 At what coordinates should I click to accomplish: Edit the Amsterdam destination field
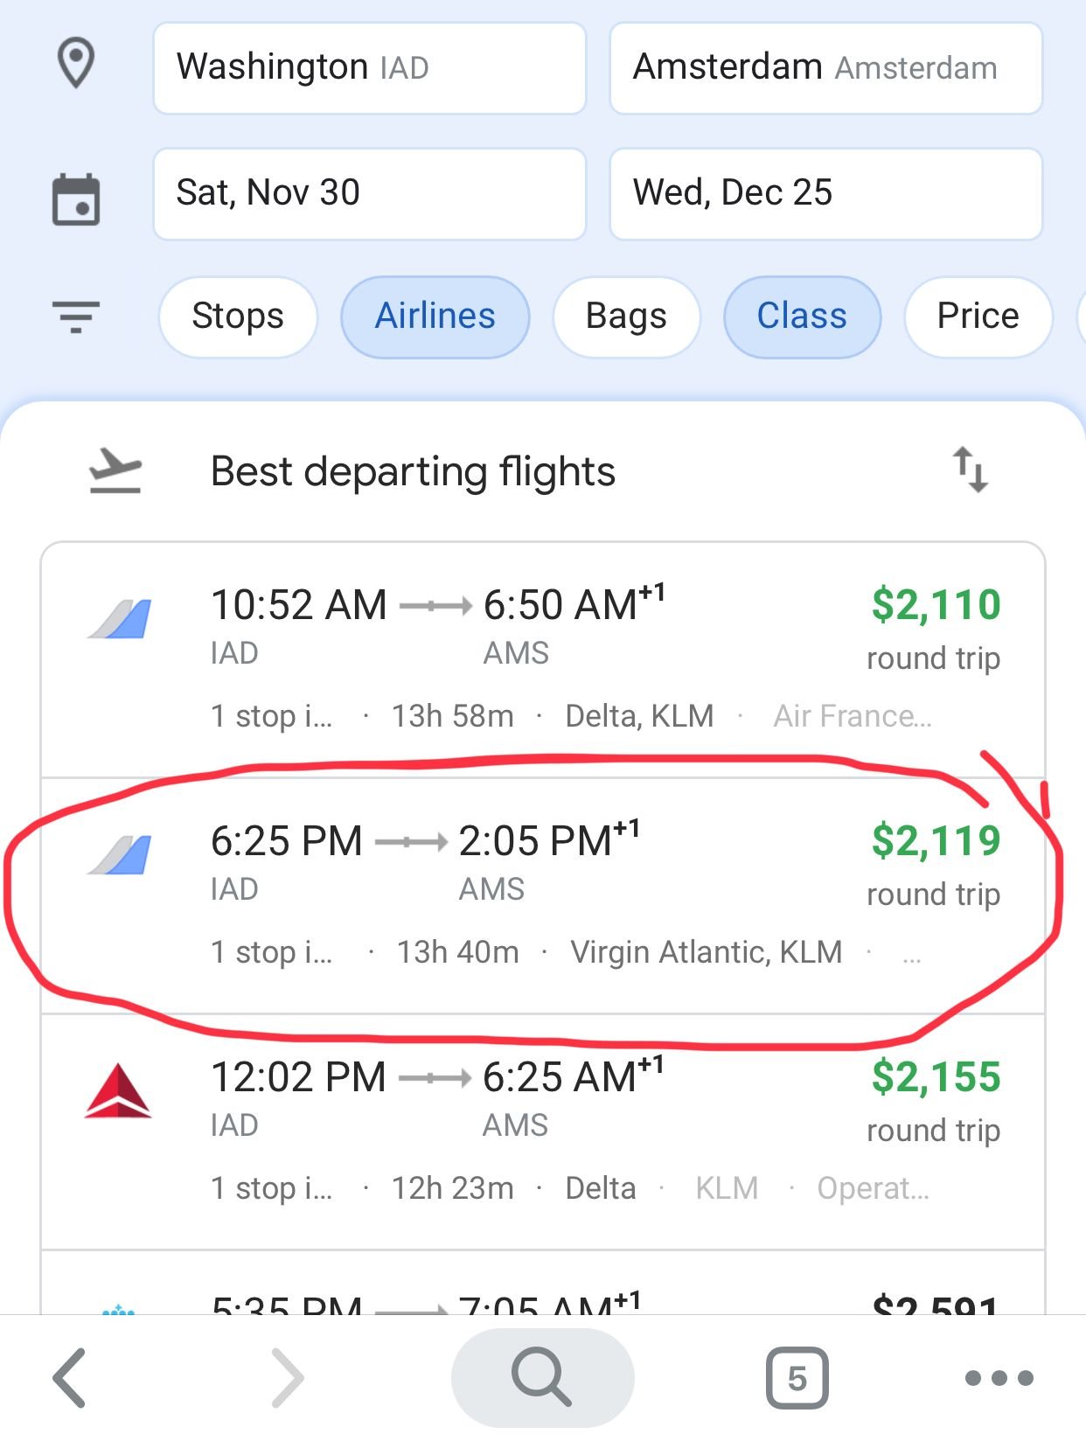click(x=825, y=68)
